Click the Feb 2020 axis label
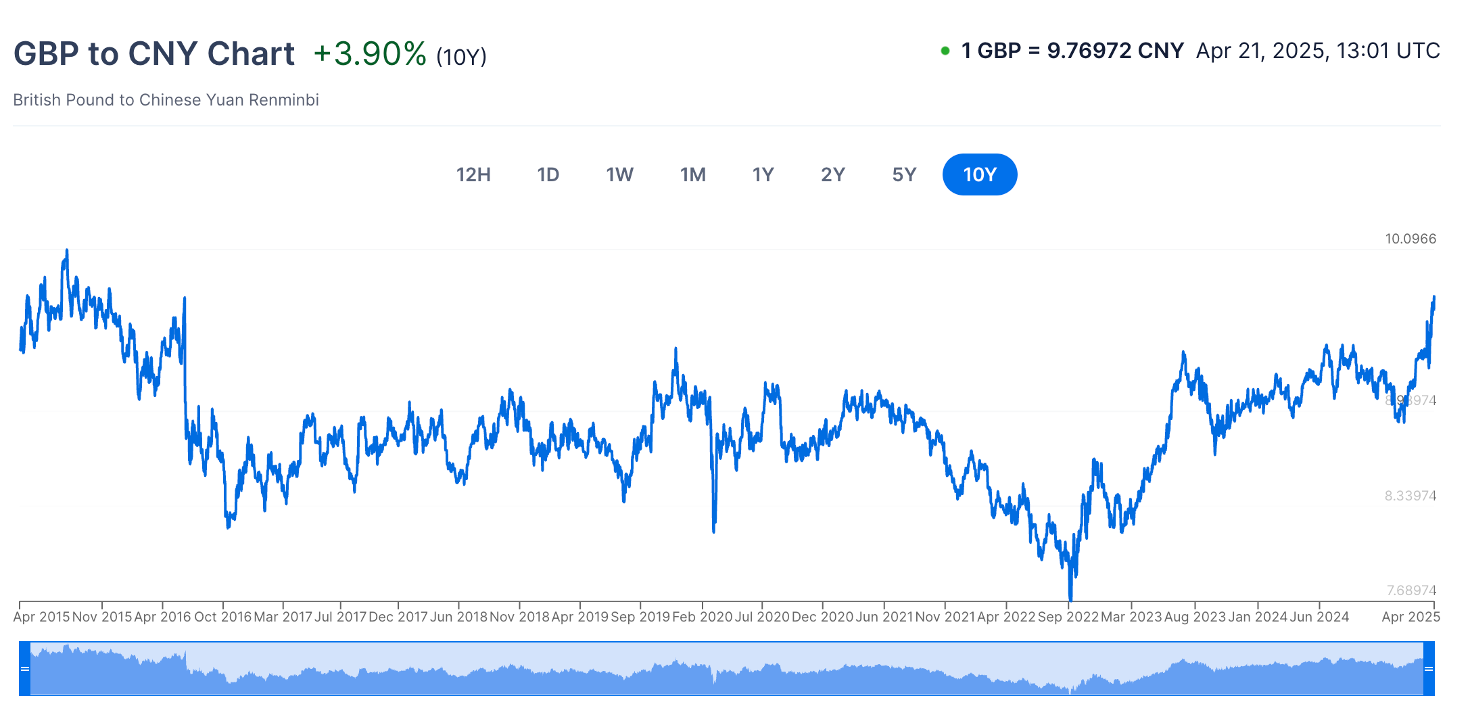The image size is (1470, 725). [x=703, y=617]
